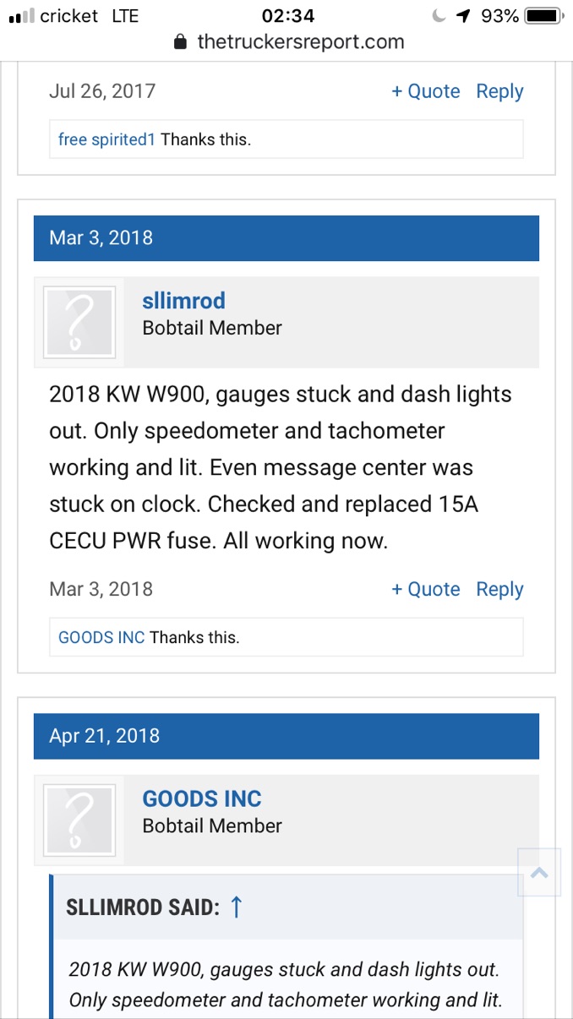Tap the Do Not Disturb moon icon
Screen dimensions: 573x1019
pyautogui.click(x=438, y=16)
